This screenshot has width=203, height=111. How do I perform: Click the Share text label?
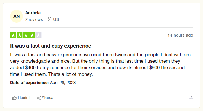[47, 98]
